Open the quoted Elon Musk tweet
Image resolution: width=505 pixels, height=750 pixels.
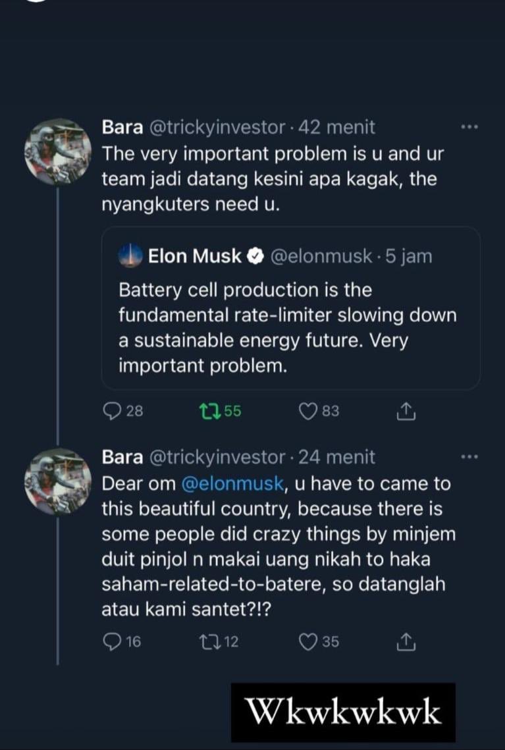(x=290, y=328)
